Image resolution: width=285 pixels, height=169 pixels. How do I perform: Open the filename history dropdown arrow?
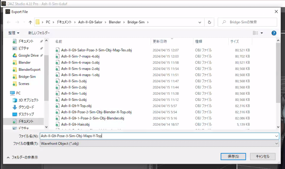pyautogui.click(x=277, y=136)
